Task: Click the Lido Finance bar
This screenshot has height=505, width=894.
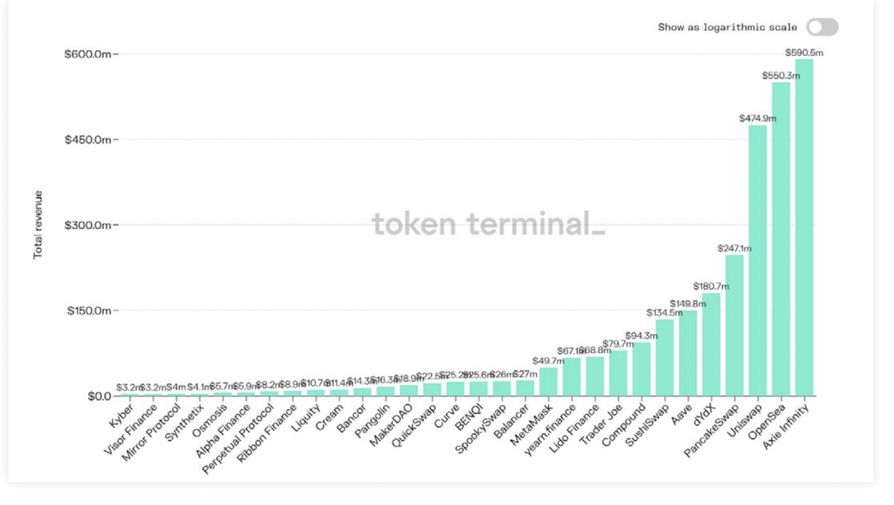Action: click(x=595, y=377)
